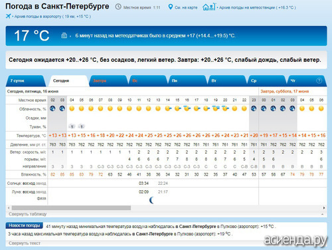Screen dimensions: 332x250
Task: Open the 7 суток tab
Action: 25,80
